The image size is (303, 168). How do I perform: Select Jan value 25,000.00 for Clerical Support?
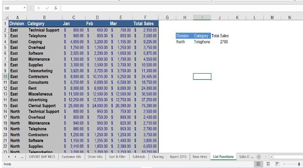74,106
